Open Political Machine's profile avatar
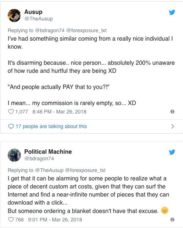The width and height of the screenshot is (183, 228). 14,155
